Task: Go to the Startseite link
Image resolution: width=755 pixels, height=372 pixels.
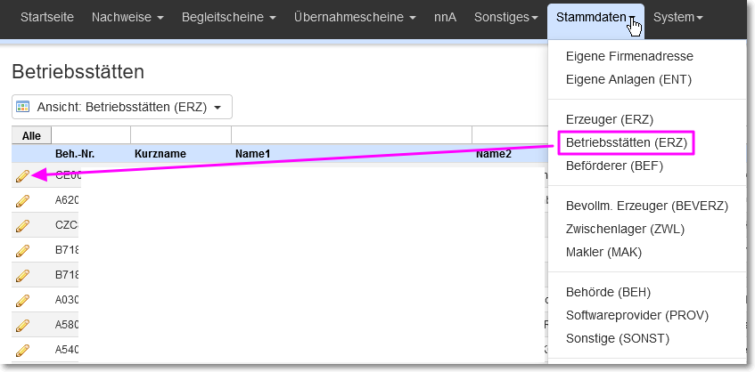Action: [47, 17]
